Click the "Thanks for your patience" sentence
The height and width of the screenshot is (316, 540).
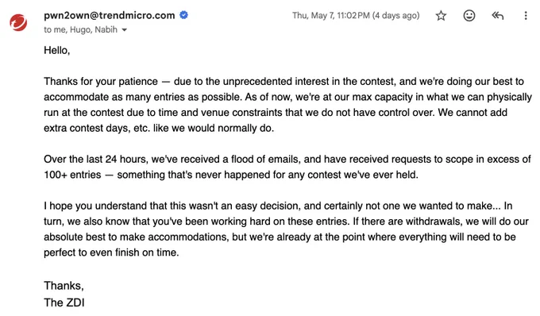[101, 82]
